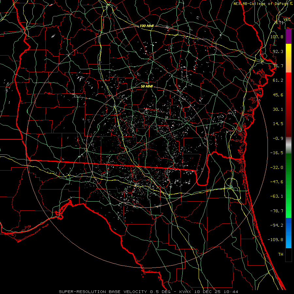Click the 107.8 velocity scale value
The width and height of the screenshot is (294, 294).
[277, 37]
